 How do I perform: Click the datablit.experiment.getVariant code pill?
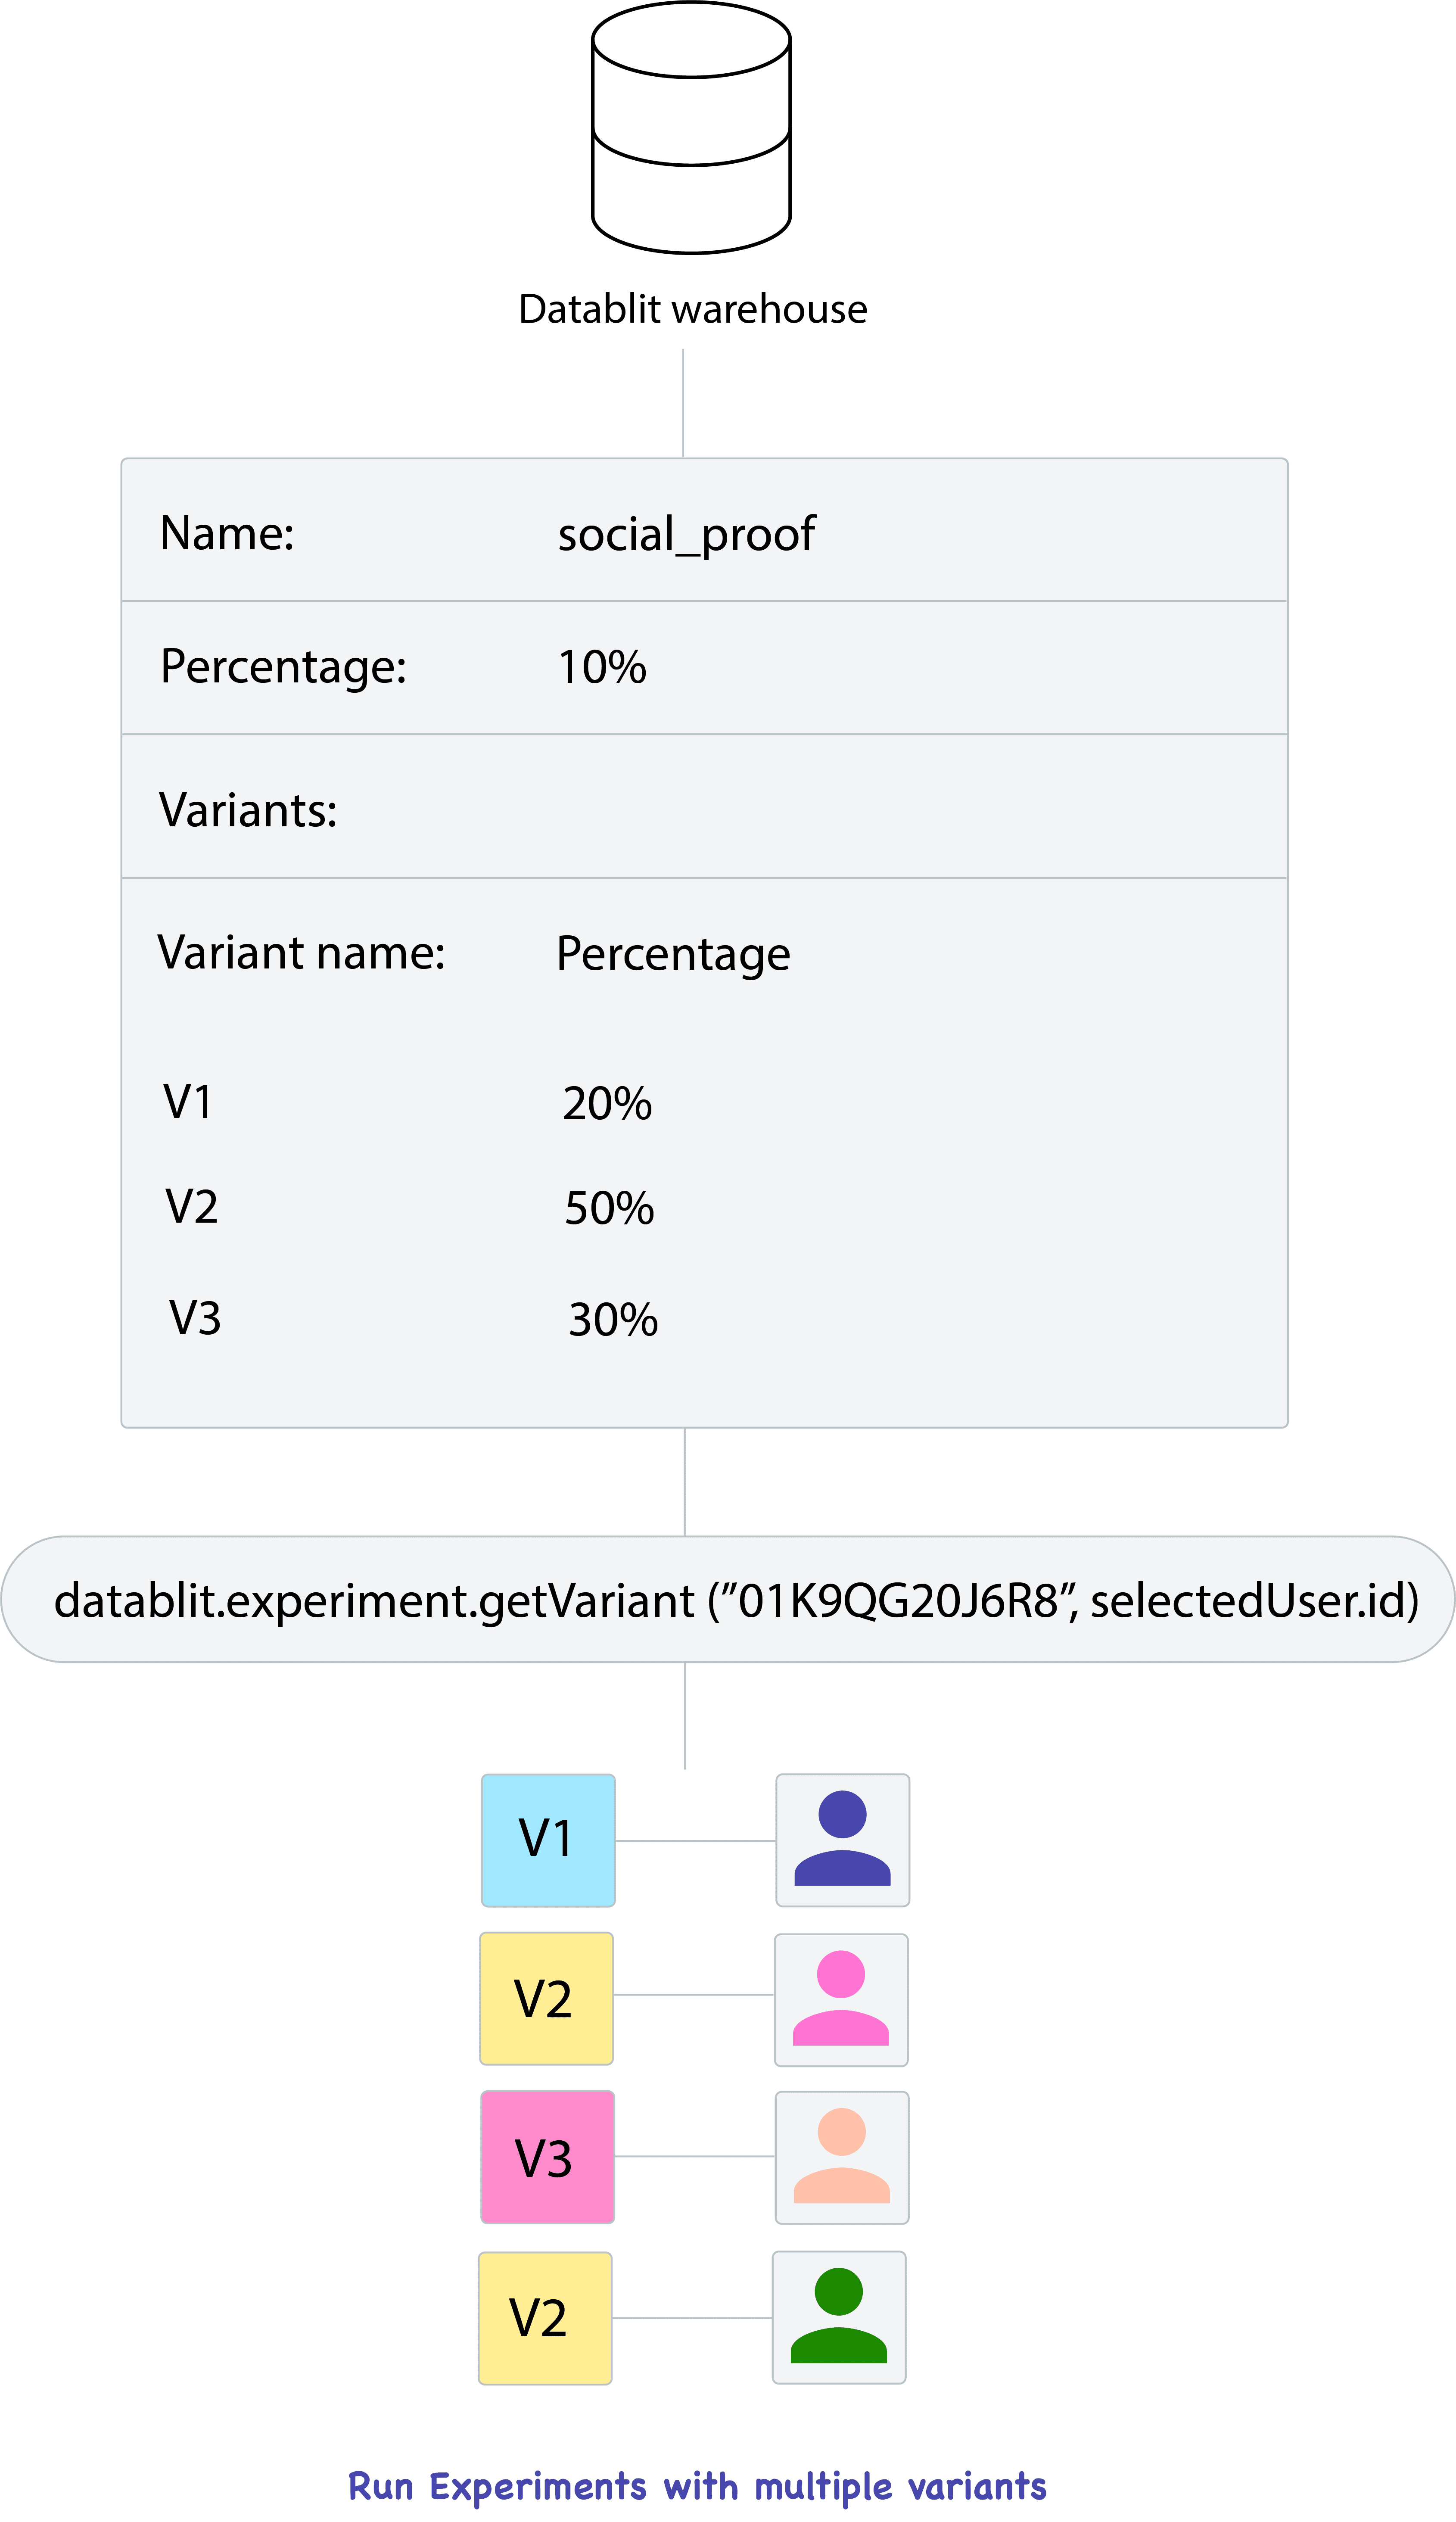[x=728, y=1600]
